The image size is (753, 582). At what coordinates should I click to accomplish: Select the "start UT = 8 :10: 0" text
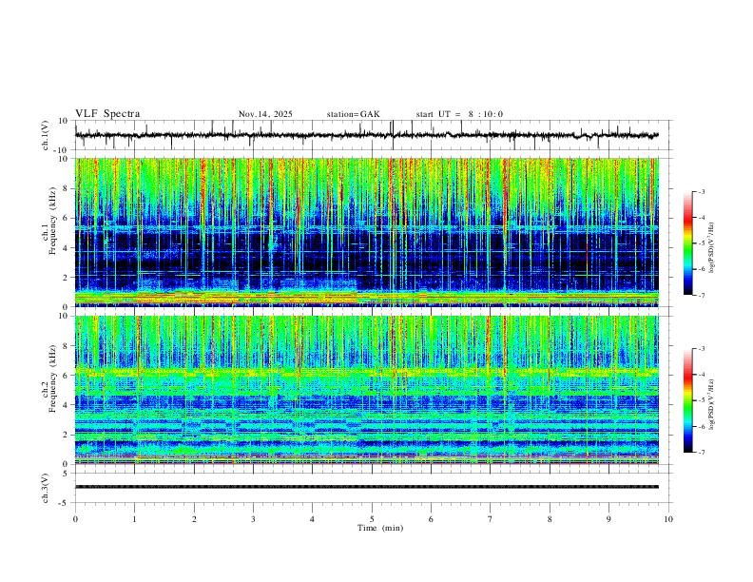[x=459, y=114]
